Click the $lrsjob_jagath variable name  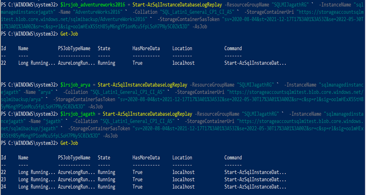point(79,114)
